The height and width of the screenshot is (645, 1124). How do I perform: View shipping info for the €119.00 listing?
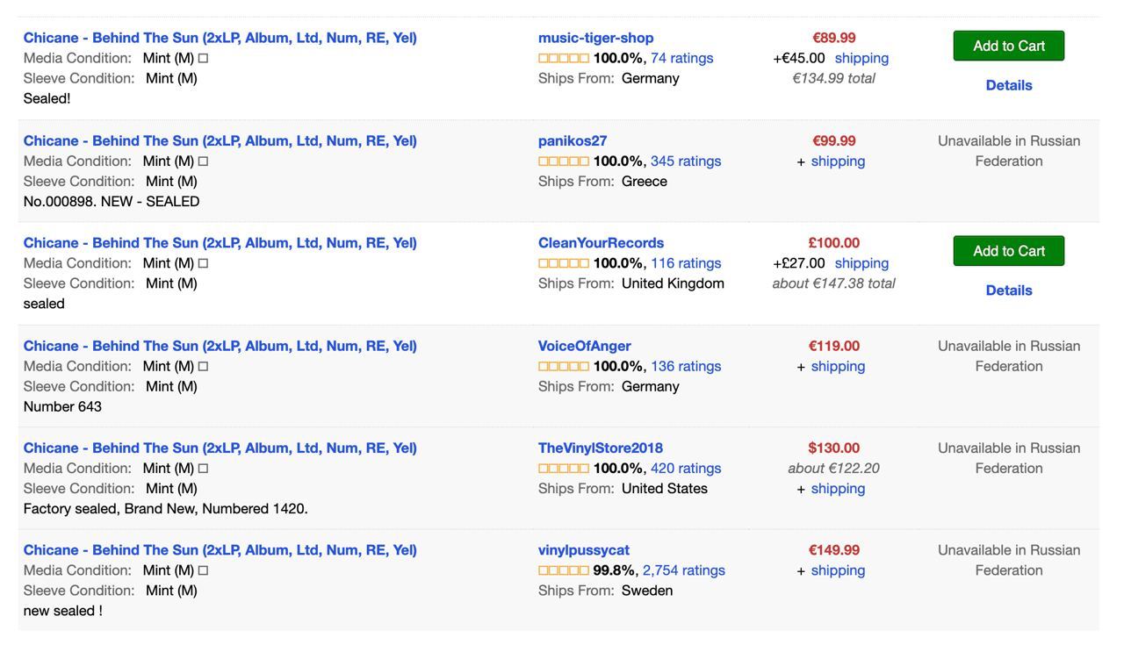click(838, 366)
